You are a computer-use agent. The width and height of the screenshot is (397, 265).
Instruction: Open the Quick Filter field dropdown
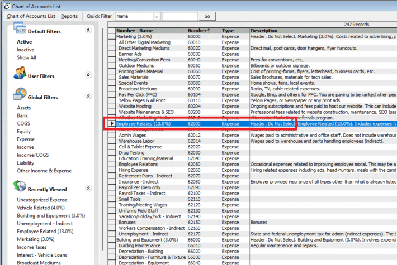155,17
